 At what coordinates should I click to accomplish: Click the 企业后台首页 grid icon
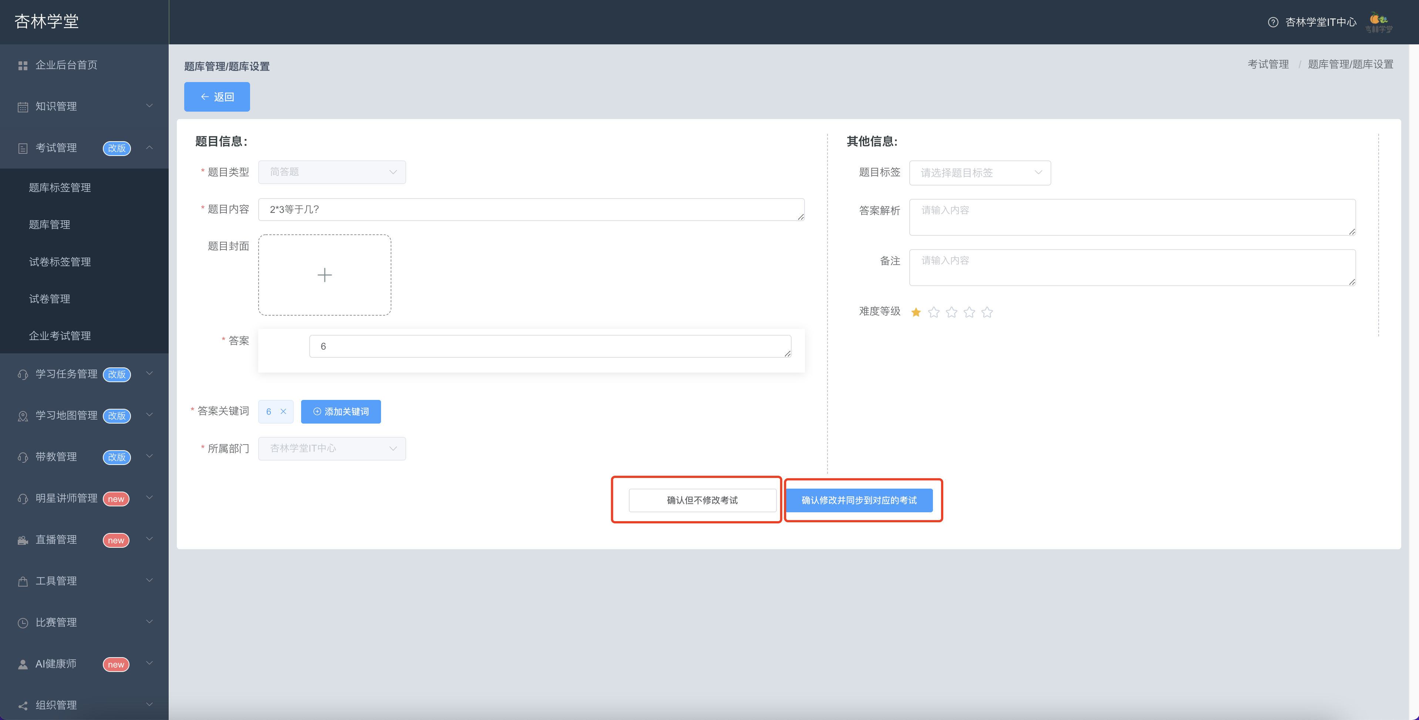[23, 65]
